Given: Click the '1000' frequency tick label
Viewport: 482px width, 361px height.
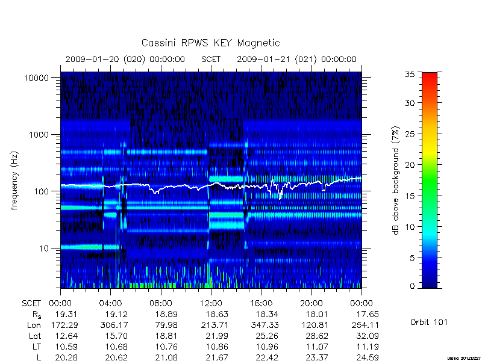Looking at the screenshot, I should point(39,135).
